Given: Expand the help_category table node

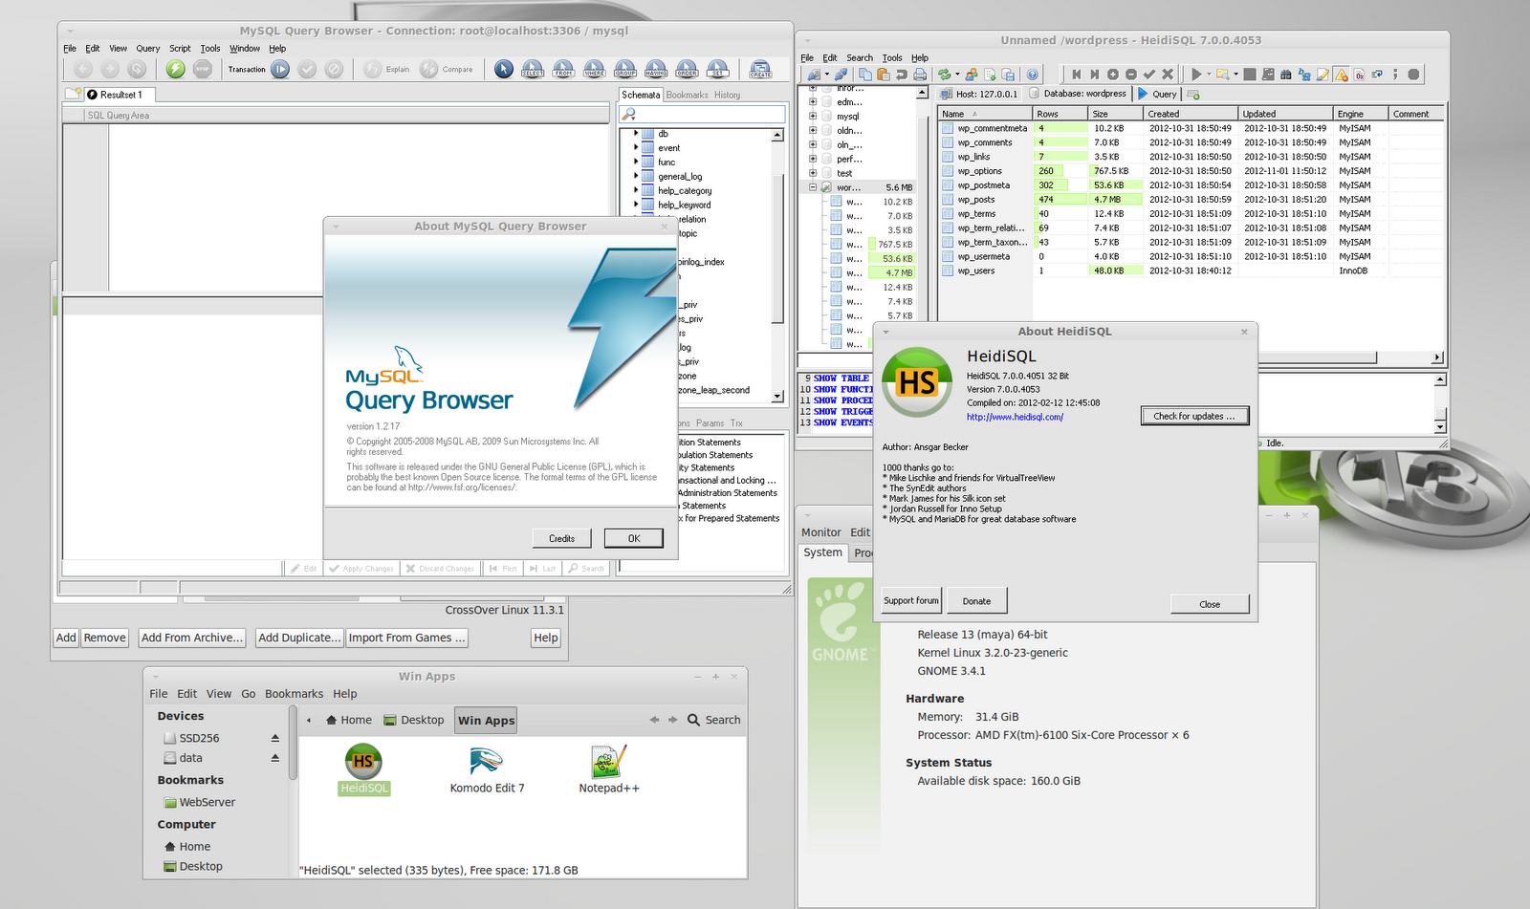Looking at the screenshot, I should pyautogui.click(x=636, y=191).
